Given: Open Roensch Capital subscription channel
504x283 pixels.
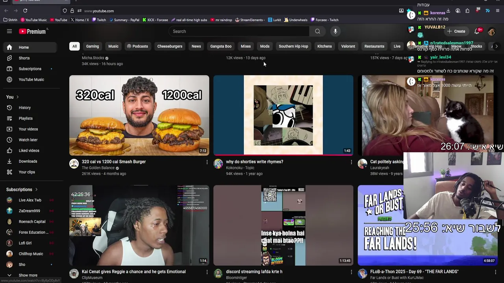Looking at the screenshot, I should click(x=30, y=222).
